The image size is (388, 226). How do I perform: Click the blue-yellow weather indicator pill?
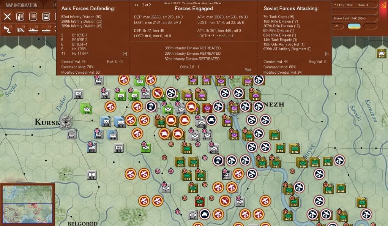354,26
